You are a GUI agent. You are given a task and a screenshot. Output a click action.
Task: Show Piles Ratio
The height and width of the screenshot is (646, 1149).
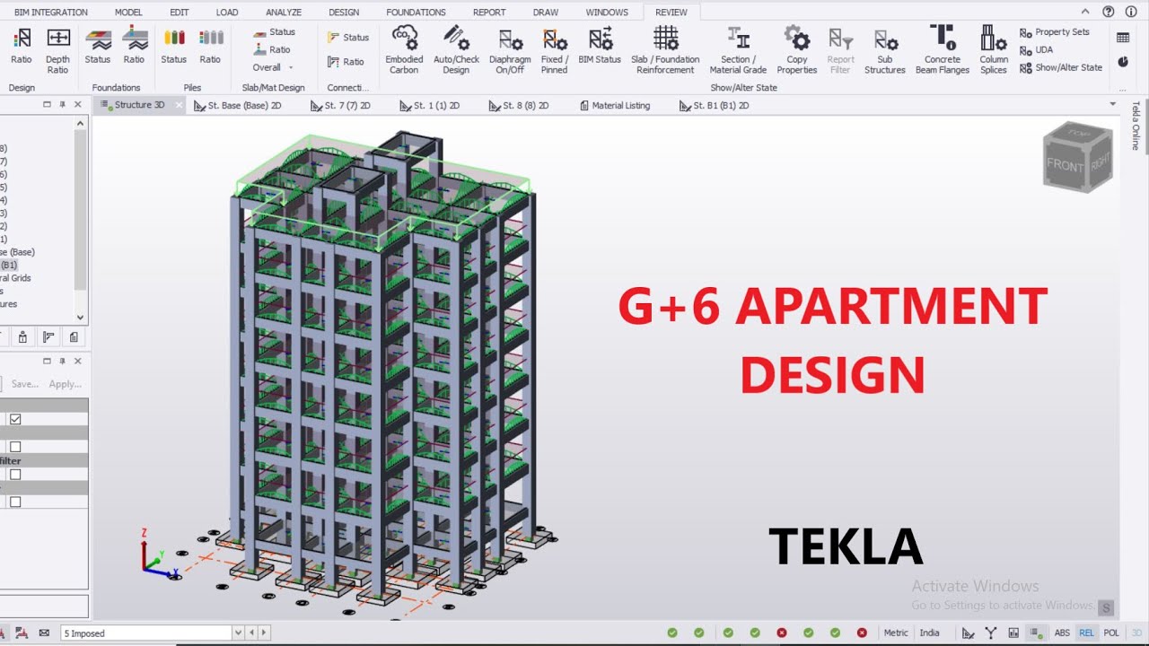click(x=211, y=46)
